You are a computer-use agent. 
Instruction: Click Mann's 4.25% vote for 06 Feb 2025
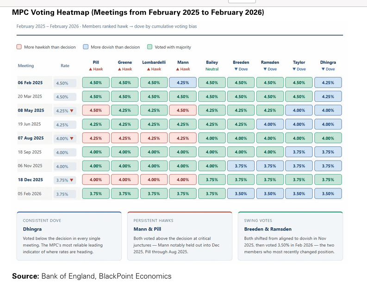coord(183,83)
